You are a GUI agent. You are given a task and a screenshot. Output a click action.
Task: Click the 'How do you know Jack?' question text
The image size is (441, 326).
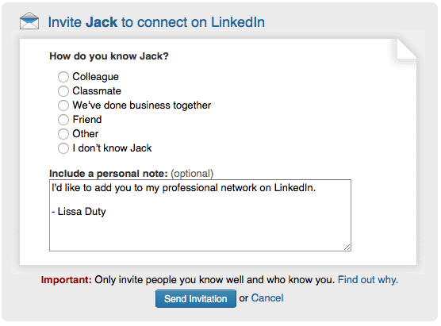point(109,56)
